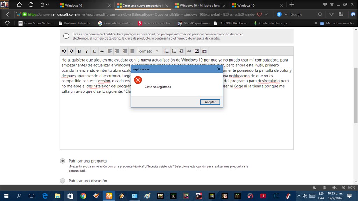Open Koibana Letras bookmark
358x201 pixels.
(76, 23)
